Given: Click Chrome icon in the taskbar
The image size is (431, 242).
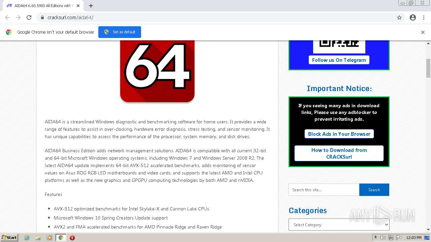Looking at the screenshot, I should click(61, 238).
